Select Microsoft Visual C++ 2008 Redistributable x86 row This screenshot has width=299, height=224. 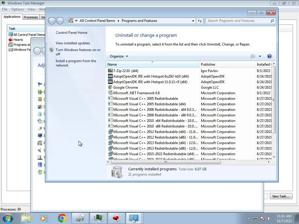click(189, 115)
